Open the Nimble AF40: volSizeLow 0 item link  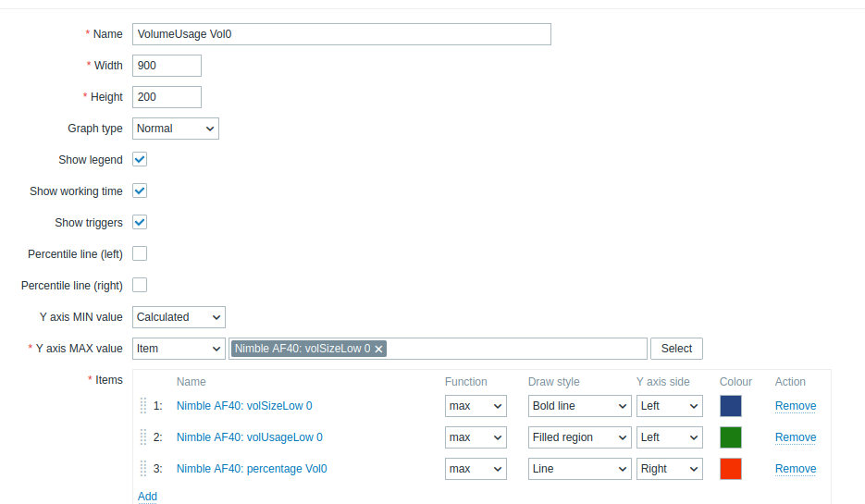click(x=244, y=406)
